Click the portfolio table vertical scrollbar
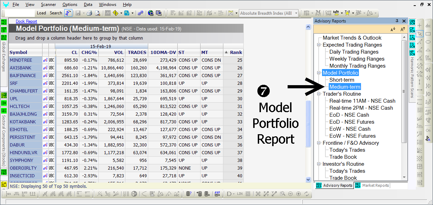 coord(308,124)
